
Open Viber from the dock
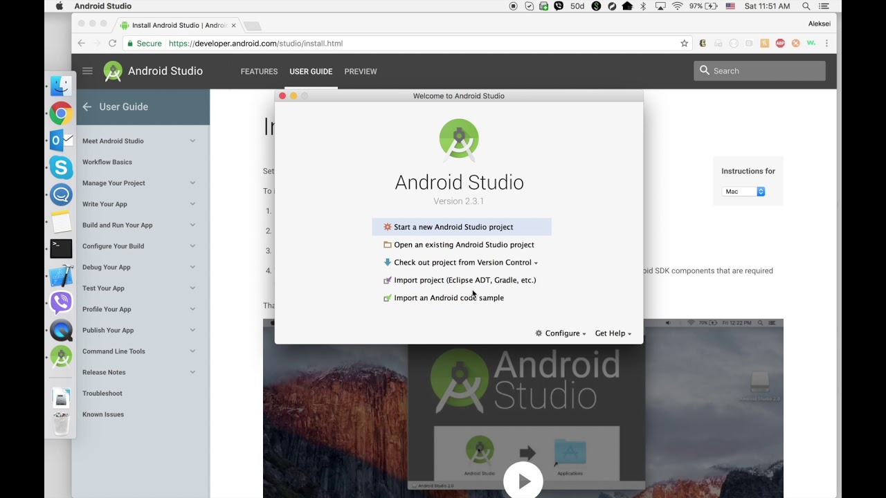pyautogui.click(x=61, y=302)
